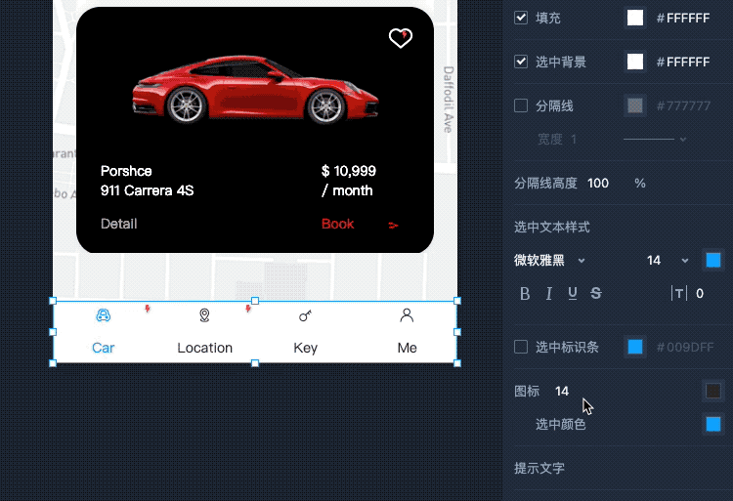The height and width of the screenshot is (501, 733).
Task: Click the red Porsche car image
Action: tap(255, 89)
